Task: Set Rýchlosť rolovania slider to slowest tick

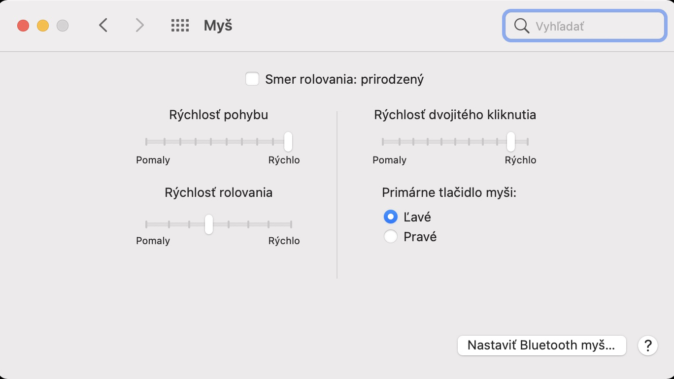Action: click(146, 224)
